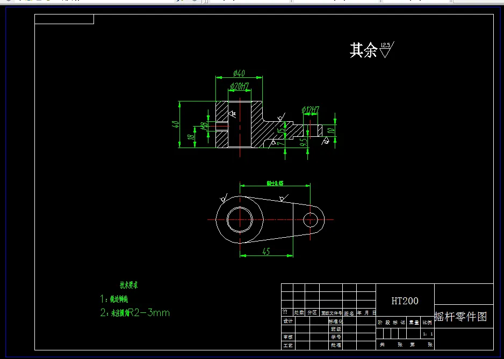Viewport: 504px width, 359px height.
Task: Click the vertical 18 dimension text
Action: point(191,137)
